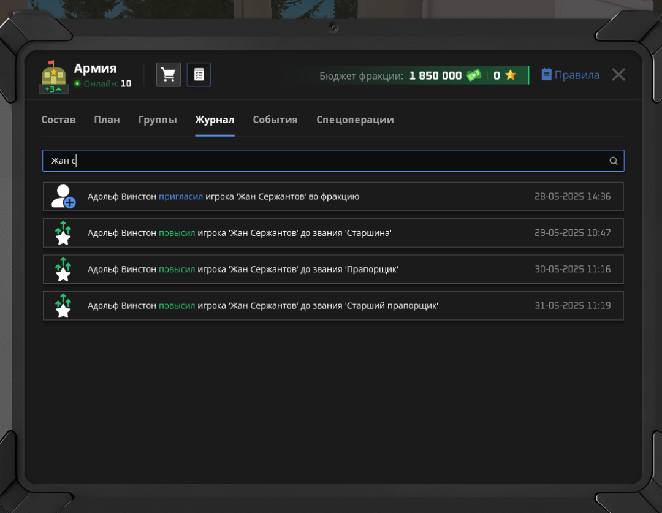
Task: Select log entry dated 28-05-2025 14:36
Action: 333,197
